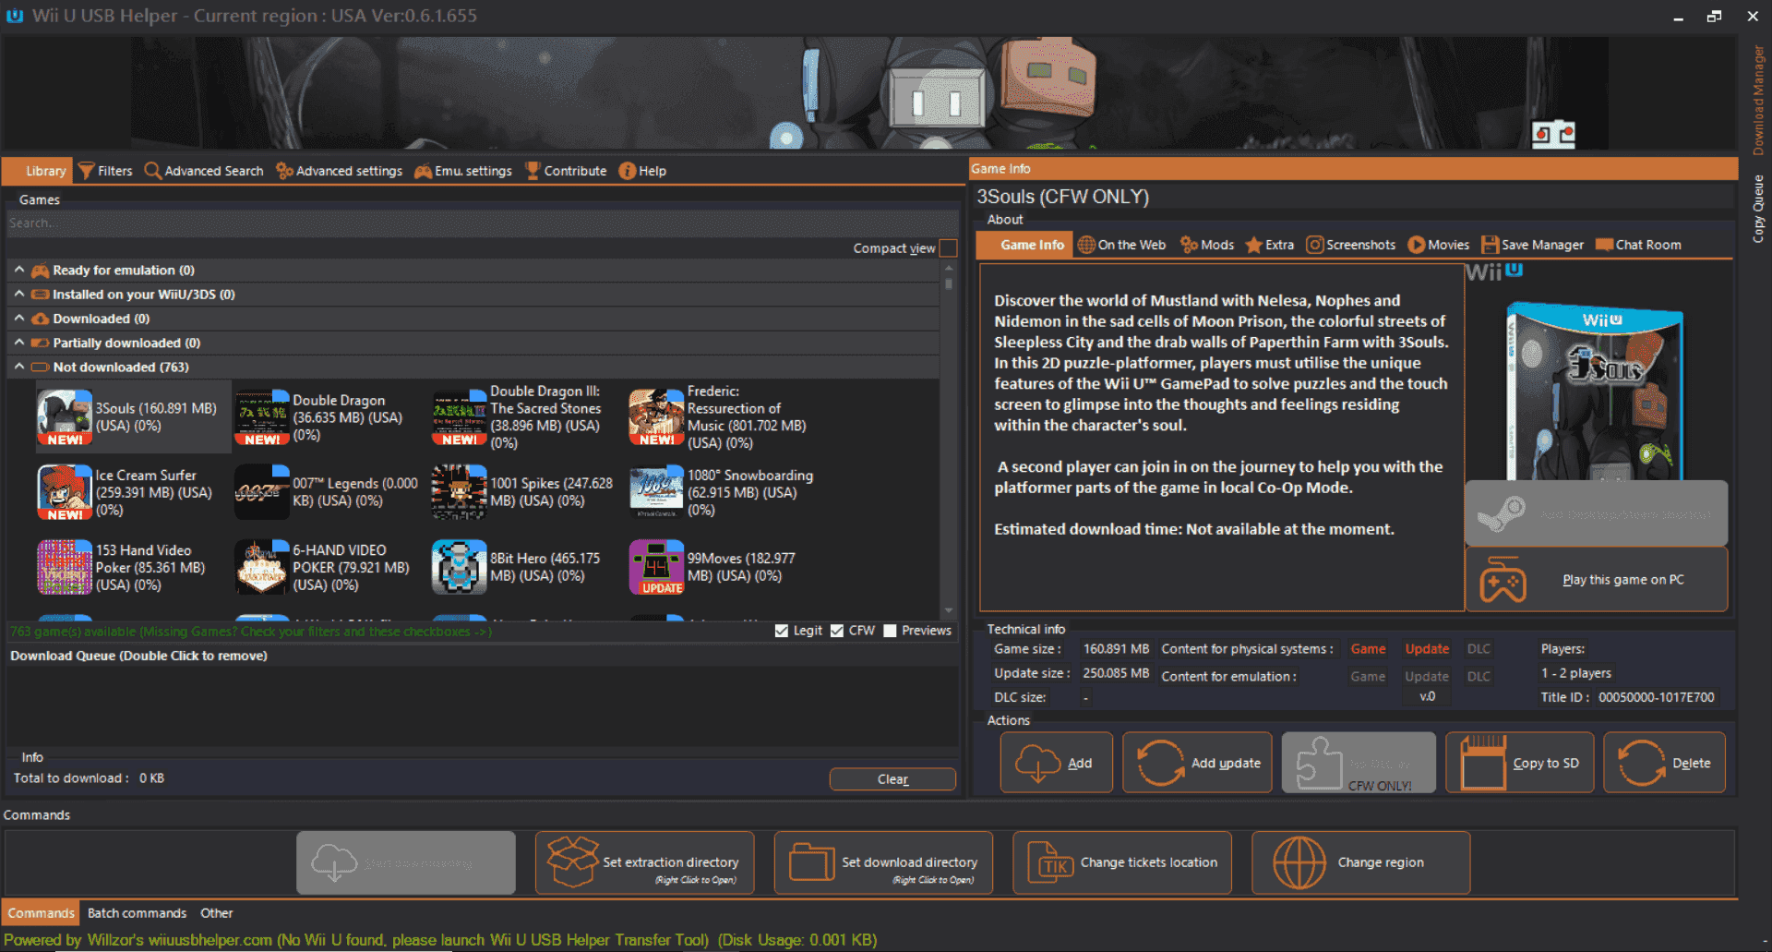The width and height of the screenshot is (1772, 952).
Task: Open Advanced settings gears icon
Action: 284,171
